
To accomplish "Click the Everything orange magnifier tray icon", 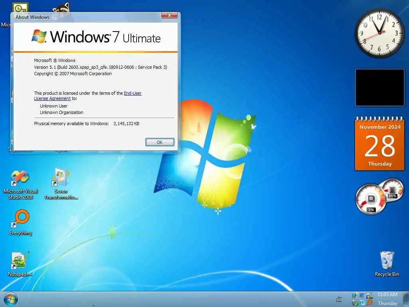I will point(369,303).
